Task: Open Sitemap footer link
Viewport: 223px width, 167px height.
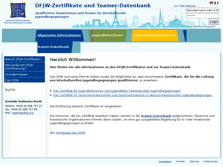Action: pos(194,161)
